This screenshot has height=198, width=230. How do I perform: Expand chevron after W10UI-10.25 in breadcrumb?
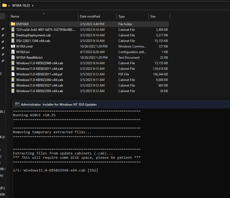pos(33,6)
